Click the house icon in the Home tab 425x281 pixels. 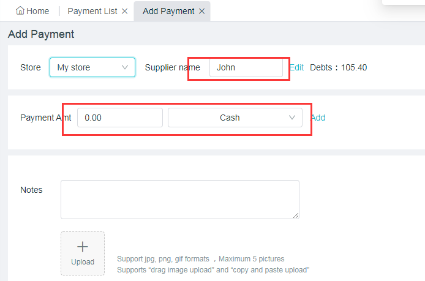pyautogui.click(x=20, y=11)
